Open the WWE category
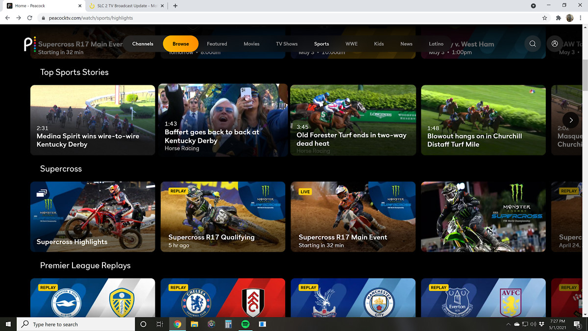The image size is (588, 331). [351, 44]
